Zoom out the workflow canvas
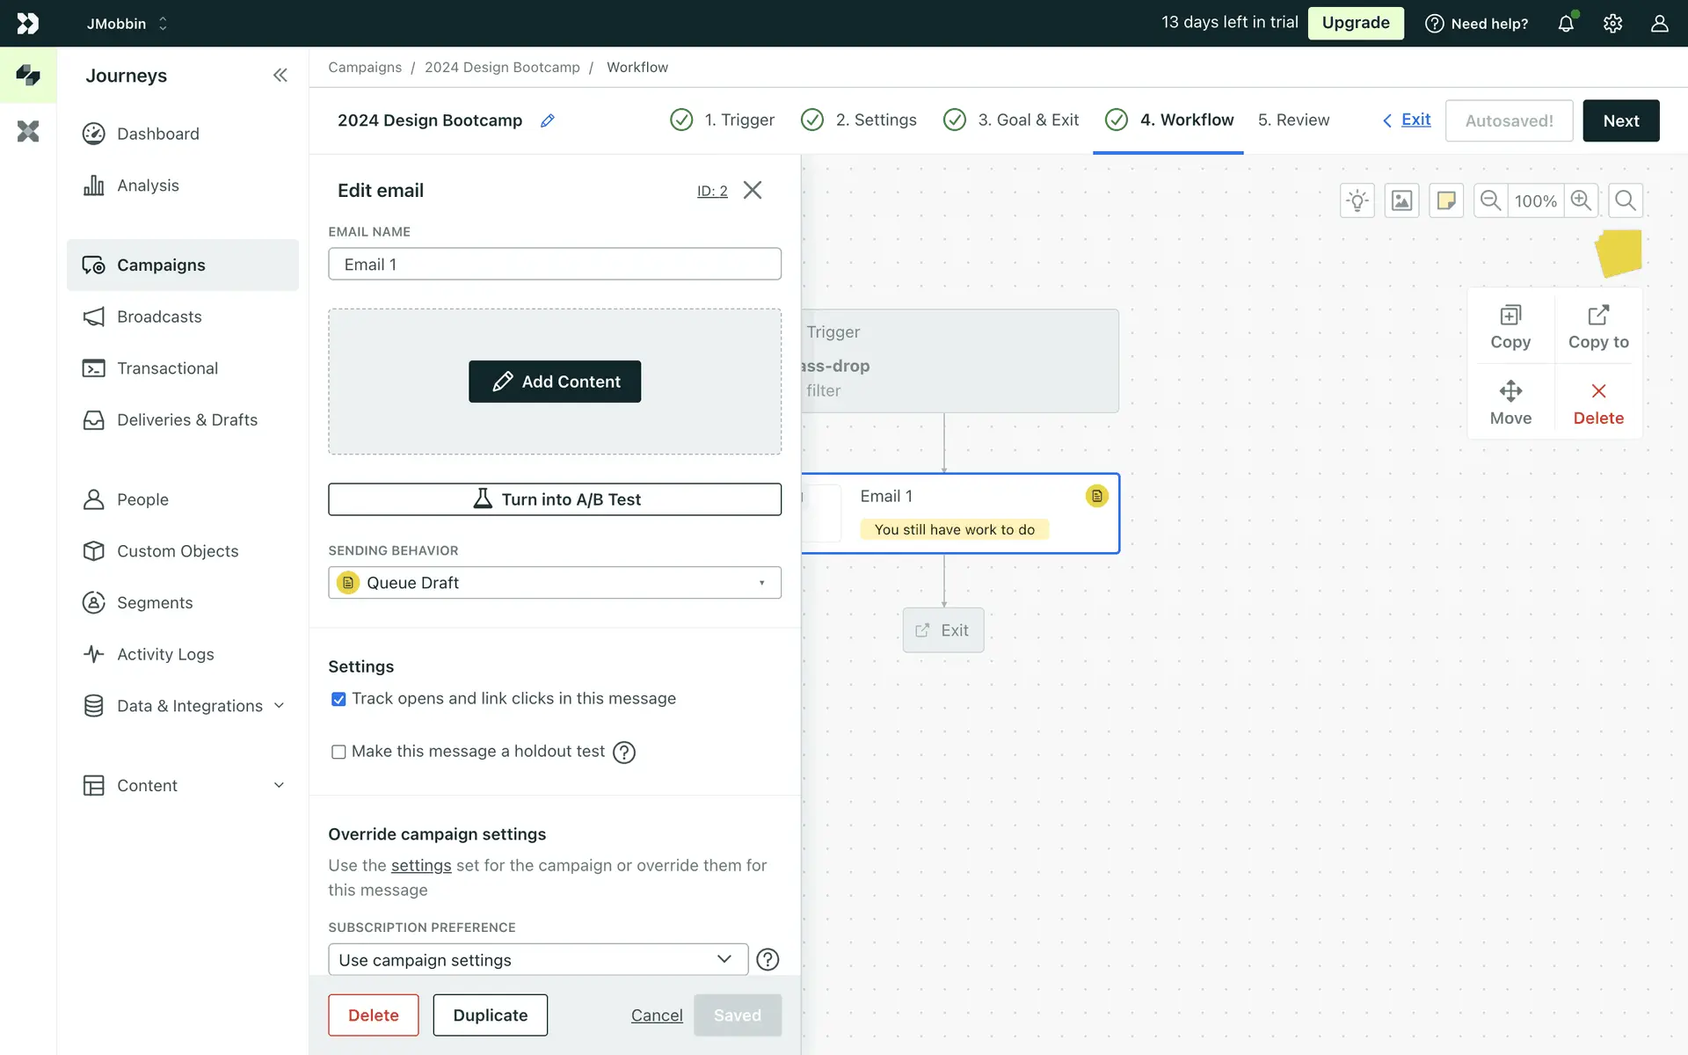This screenshot has height=1055, width=1688. [x=1490, y=200]
